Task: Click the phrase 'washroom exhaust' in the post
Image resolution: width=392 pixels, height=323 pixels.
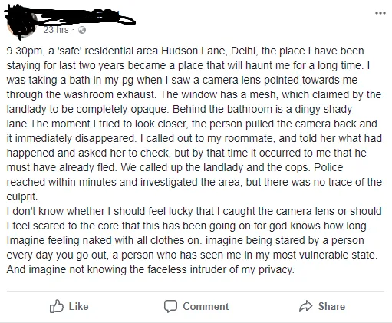Action: coord(110,94)
